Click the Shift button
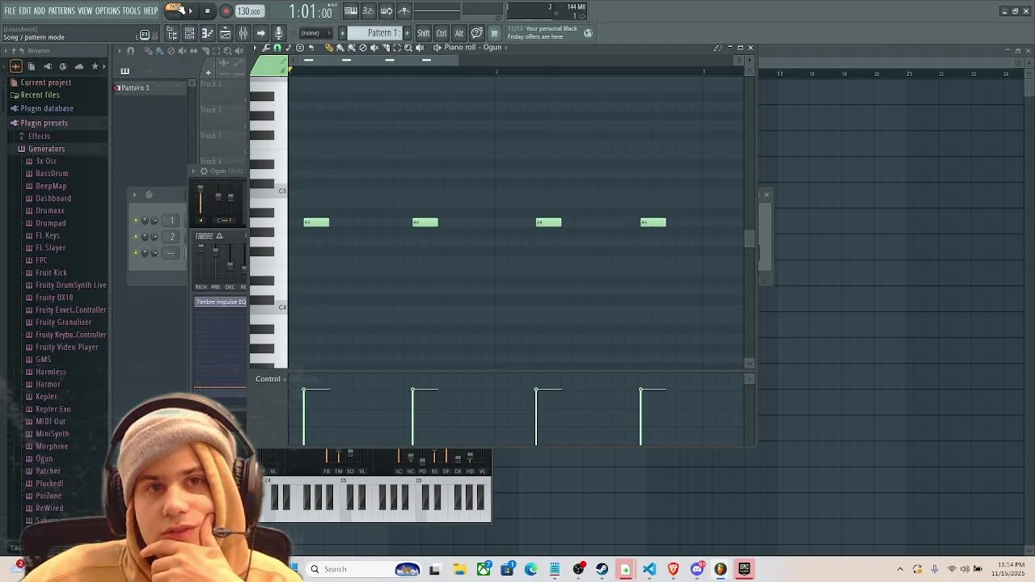 click(424, 33)
